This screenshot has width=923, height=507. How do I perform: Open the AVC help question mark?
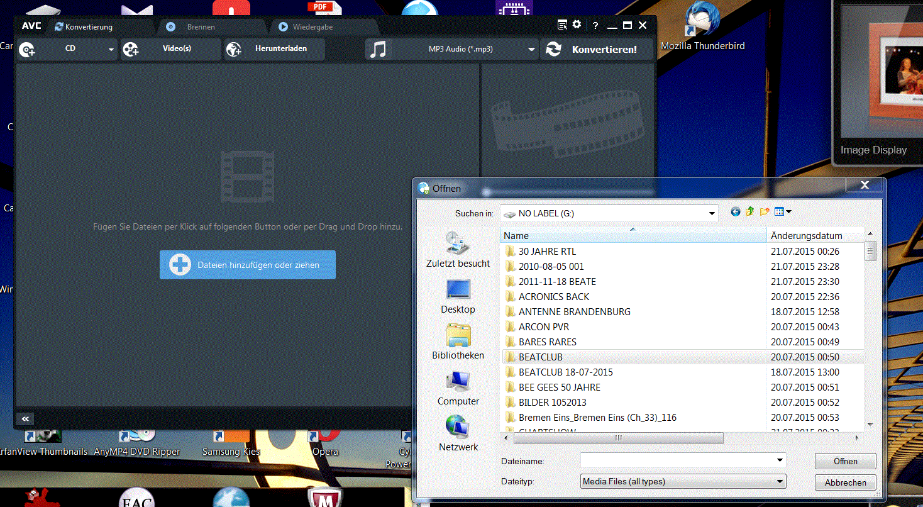(x=595, y=25)
